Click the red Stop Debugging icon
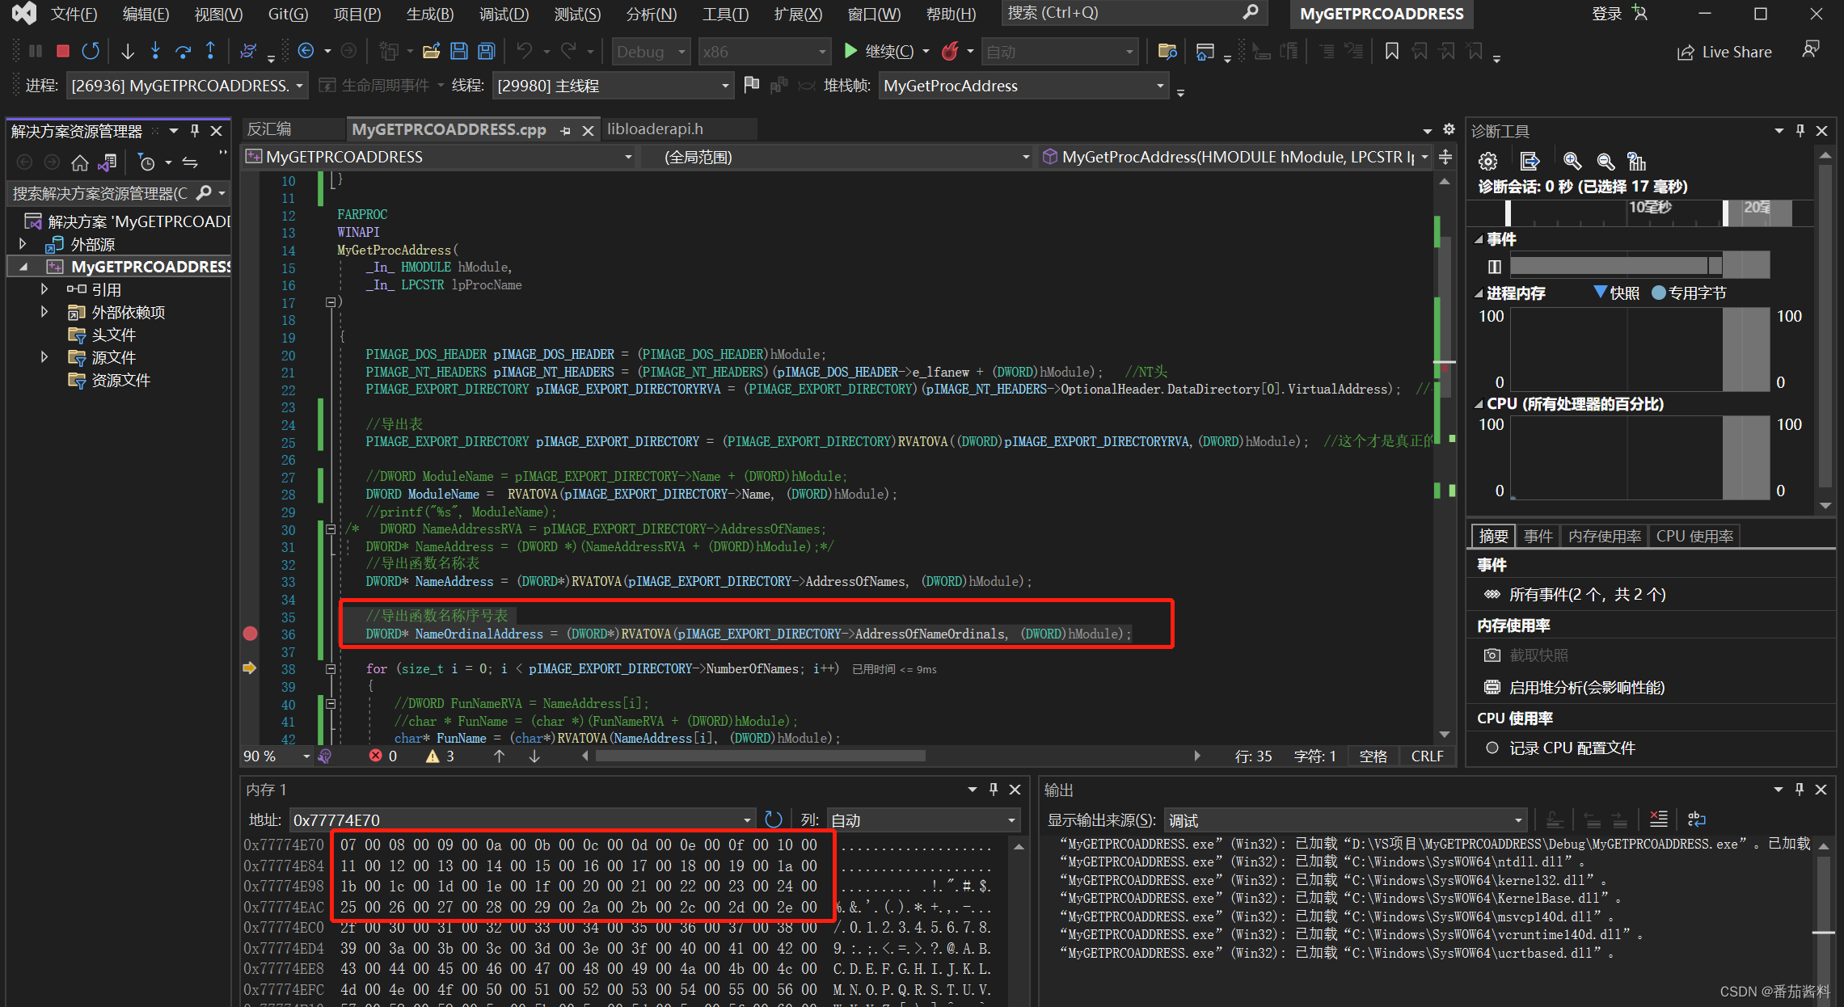The height and width of the screenshot is (1007, 1844). (x=62, y=51)
